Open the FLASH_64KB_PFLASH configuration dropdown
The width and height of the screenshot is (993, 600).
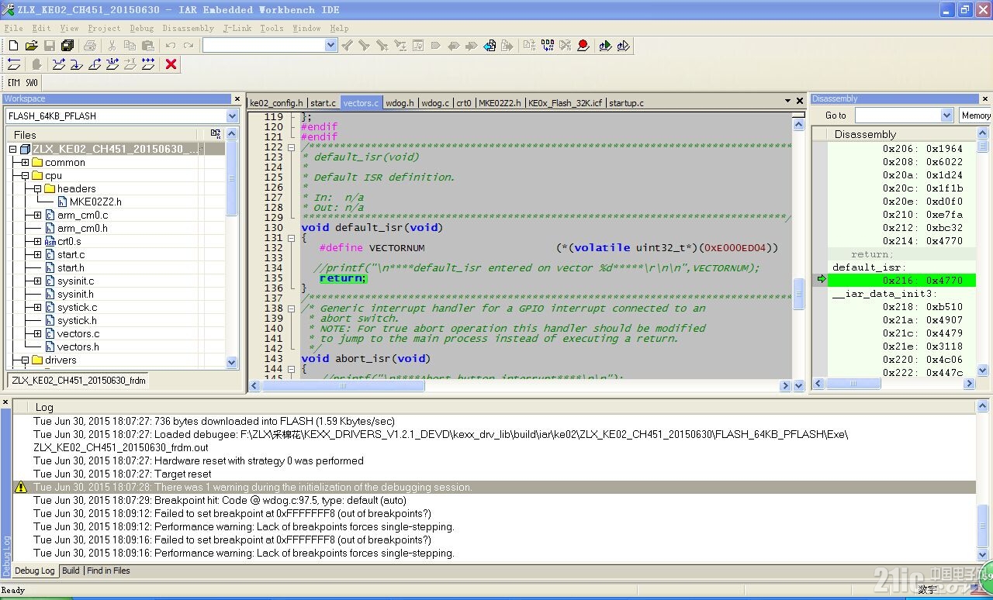[232, 116]
